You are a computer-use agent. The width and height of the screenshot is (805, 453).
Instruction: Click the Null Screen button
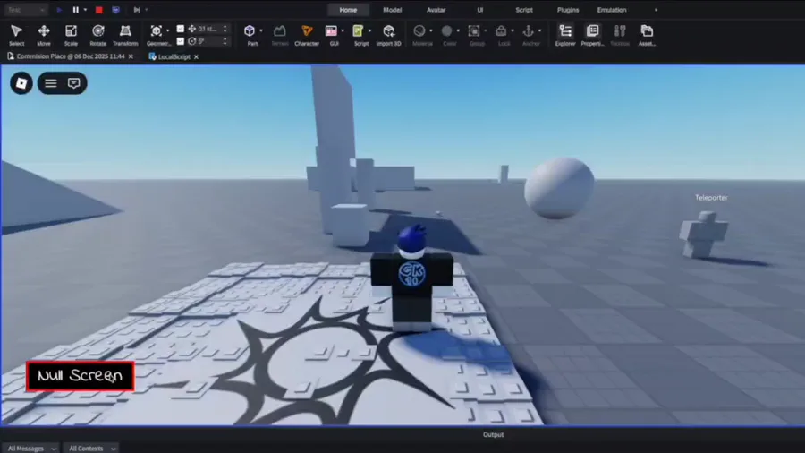click(80, 376)
